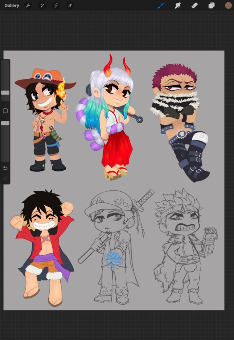Open the active color swatch picker
Screen dimensions: 234x340
coord(228,5)
